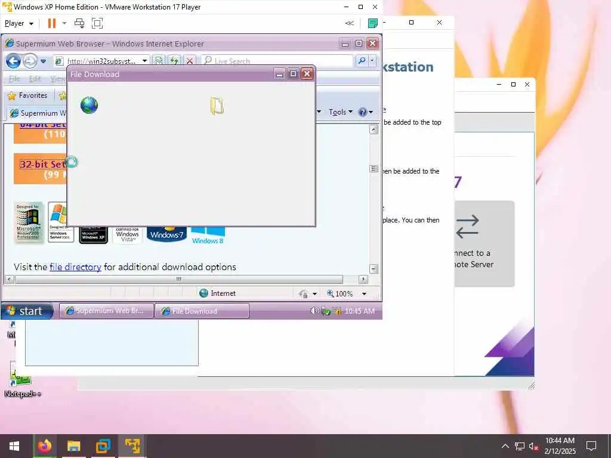Select the Supermium Web Browser tab
The height and width of the screenshot is (458, 611).
(x=38, y=113)
